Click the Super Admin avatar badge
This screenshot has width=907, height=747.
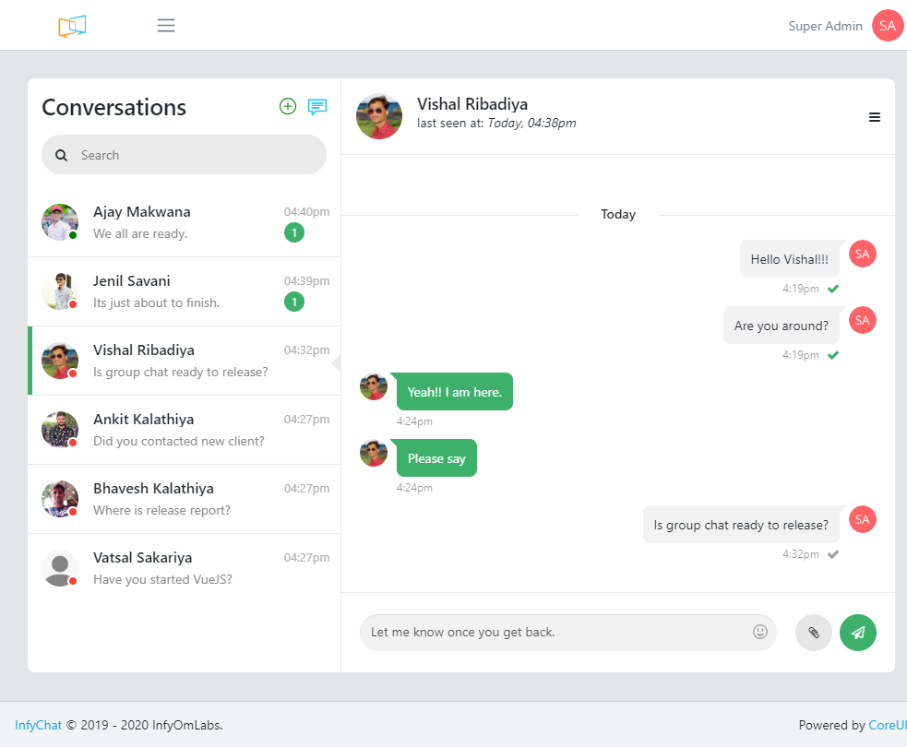[887, 25]
